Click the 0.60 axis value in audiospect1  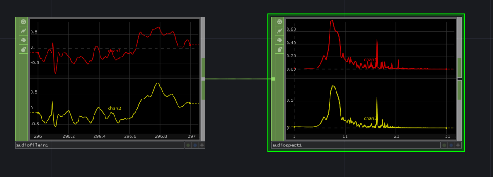point(291,30)
